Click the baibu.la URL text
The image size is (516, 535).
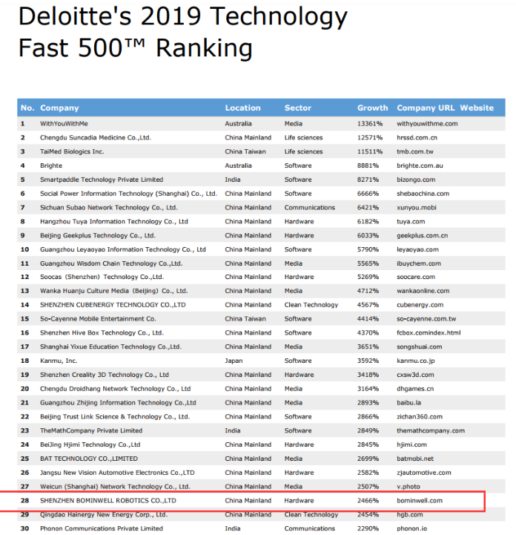(x=408, y=403)
